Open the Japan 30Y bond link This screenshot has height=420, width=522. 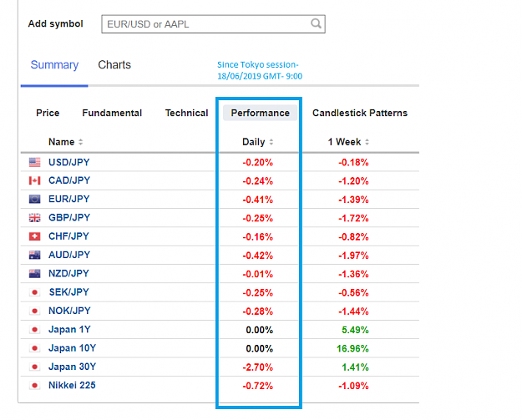[72, 367]
